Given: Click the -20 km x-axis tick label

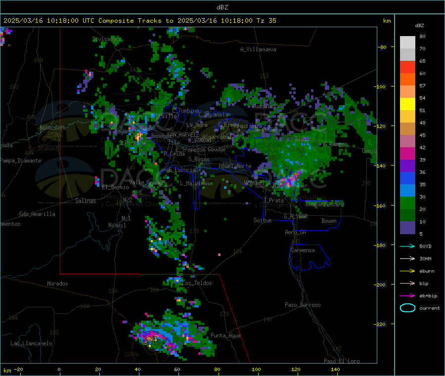Looking at the screenshot, I should [18, 369].
